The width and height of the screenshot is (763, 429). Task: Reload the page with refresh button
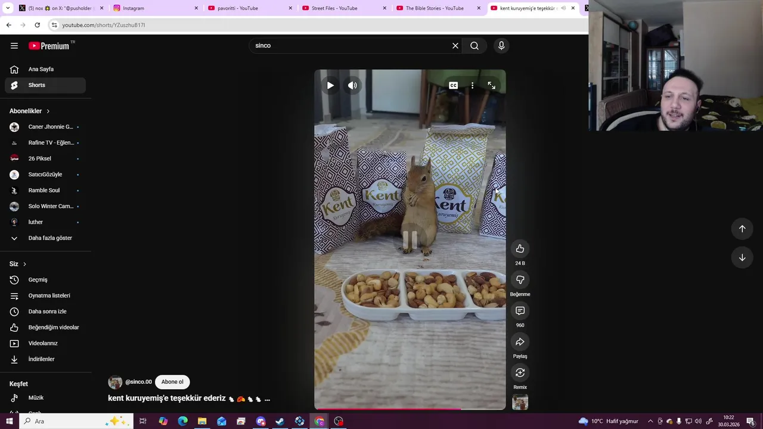37,25
